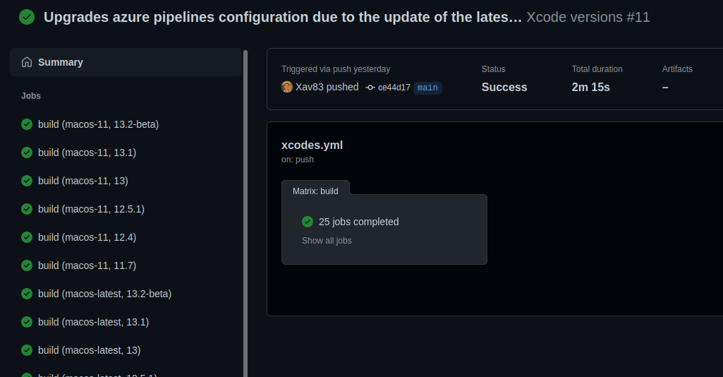Screen dimensions: 723x377
Task: Click the main branch label
Action: tap(427, 88)
